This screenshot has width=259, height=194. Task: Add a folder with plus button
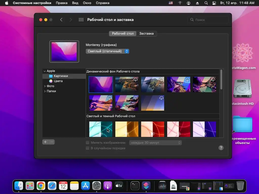coord(45,142)
